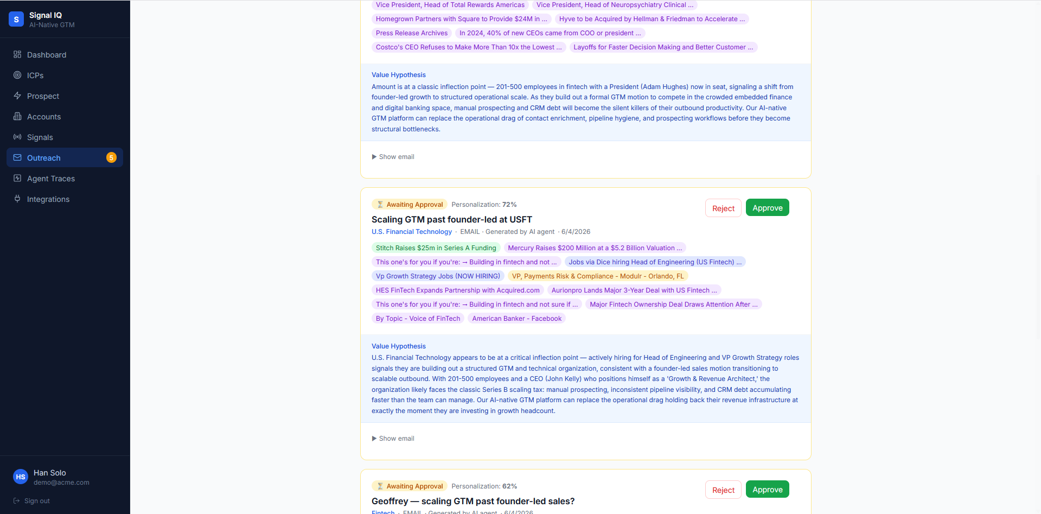
Task: Click the ICPs target icon
Action: click(17, 75)
